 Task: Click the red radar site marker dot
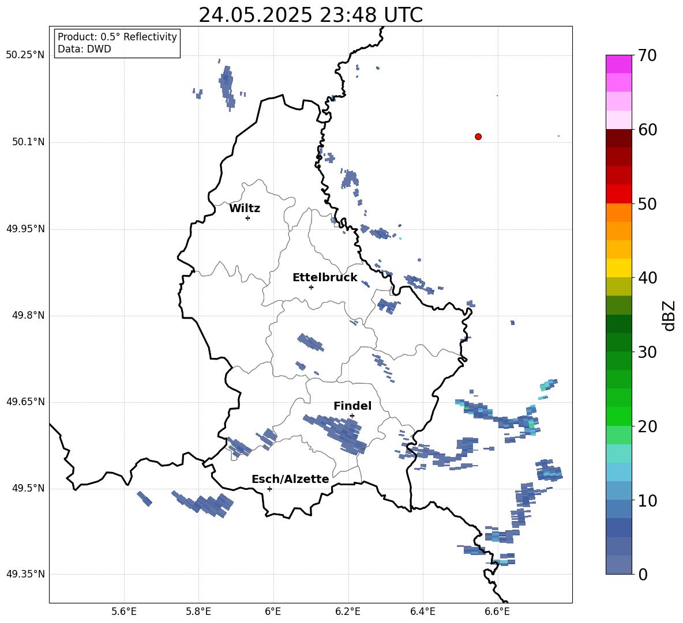click(478, 137)
